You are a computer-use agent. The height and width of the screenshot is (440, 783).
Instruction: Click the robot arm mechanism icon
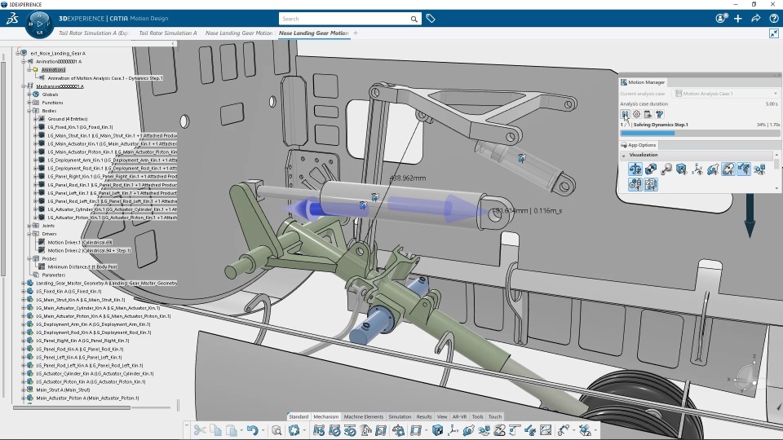tap(365, 430)
